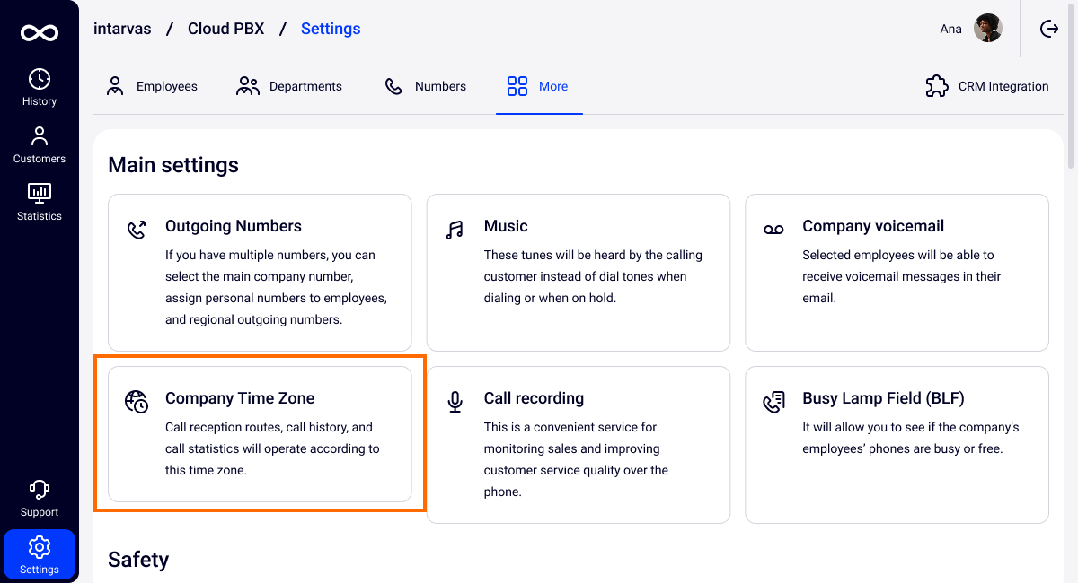Open Ana's profile avatar
Viewport: 1078px width, 583px height.
pos(988,29)
